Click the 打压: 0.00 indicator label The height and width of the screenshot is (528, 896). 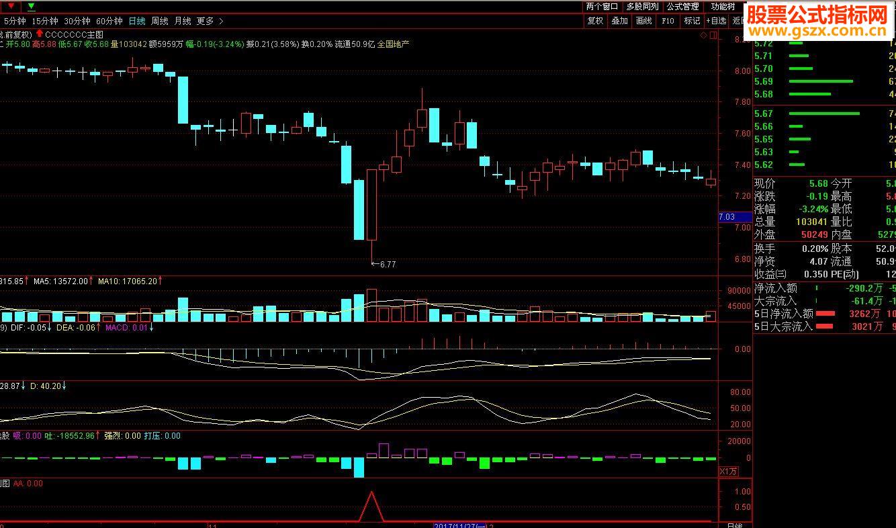(x=163, y=436)
